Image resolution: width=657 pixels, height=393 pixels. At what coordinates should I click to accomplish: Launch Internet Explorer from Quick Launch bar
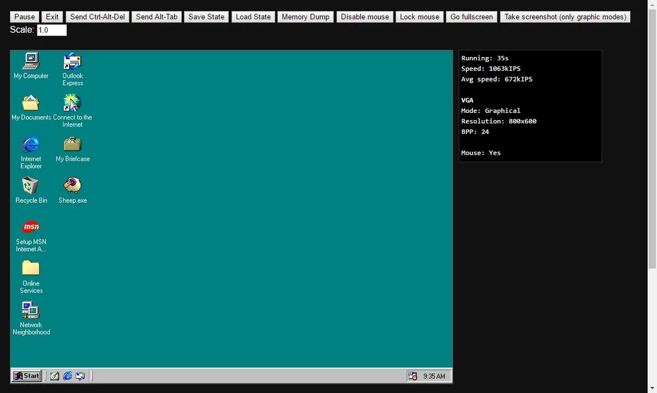click(68, 376)
